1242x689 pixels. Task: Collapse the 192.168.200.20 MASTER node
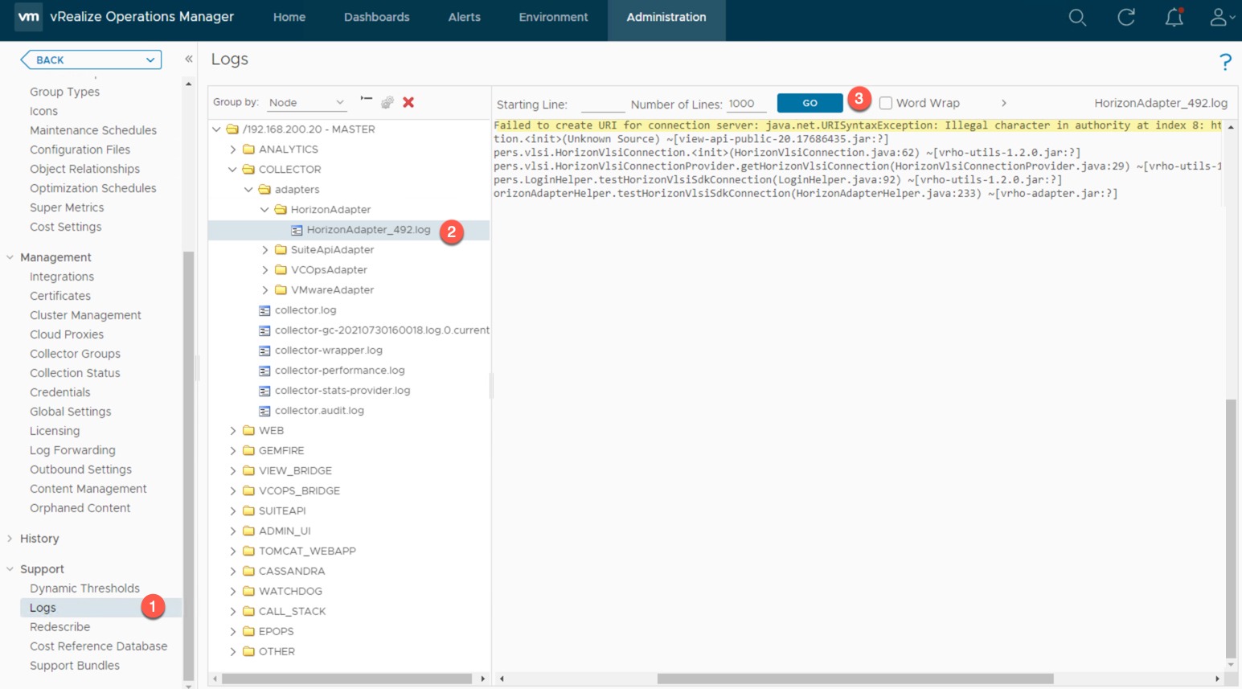216,129
